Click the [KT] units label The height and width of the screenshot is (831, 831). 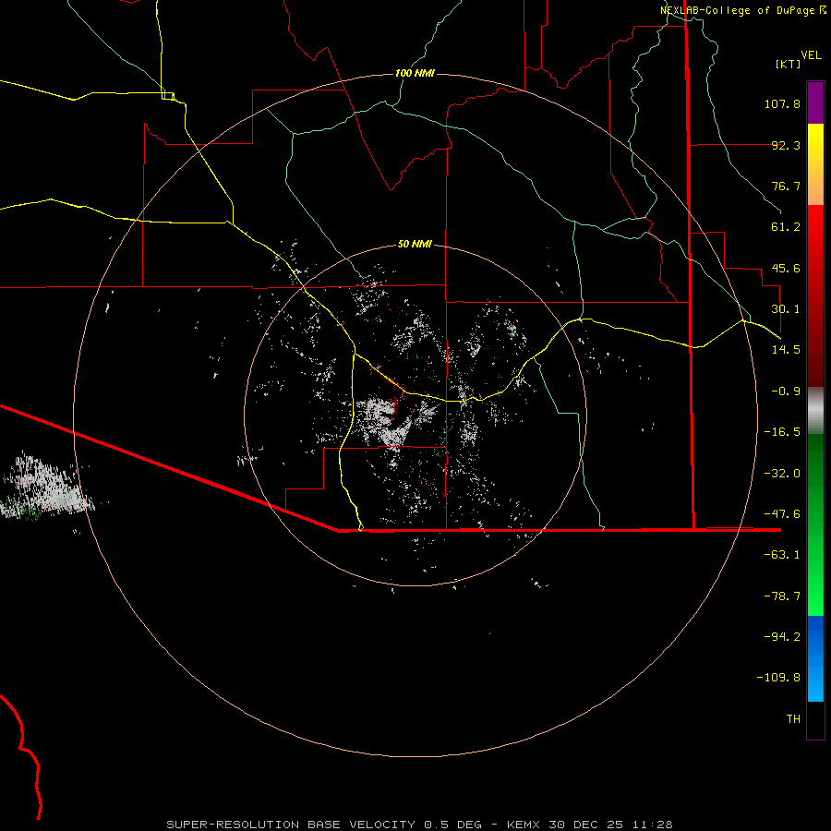pyautogui.click(x=788, y=64)
